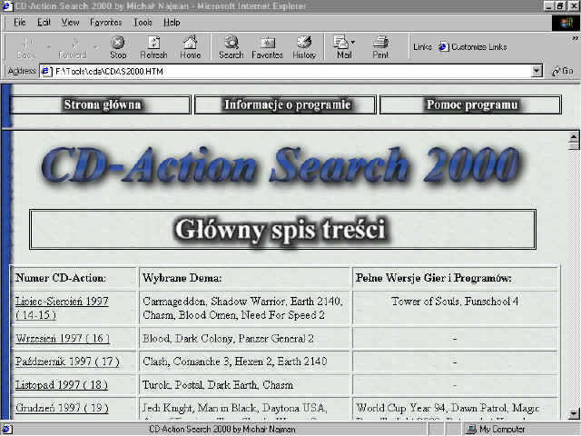This screenshot has width=581, height=436.
Task: Click the Back navigation arrow
Action: 25,46
